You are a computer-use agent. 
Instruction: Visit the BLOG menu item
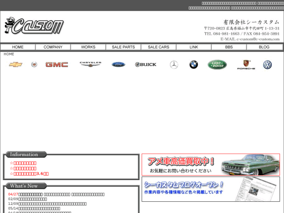coord(264,47)
